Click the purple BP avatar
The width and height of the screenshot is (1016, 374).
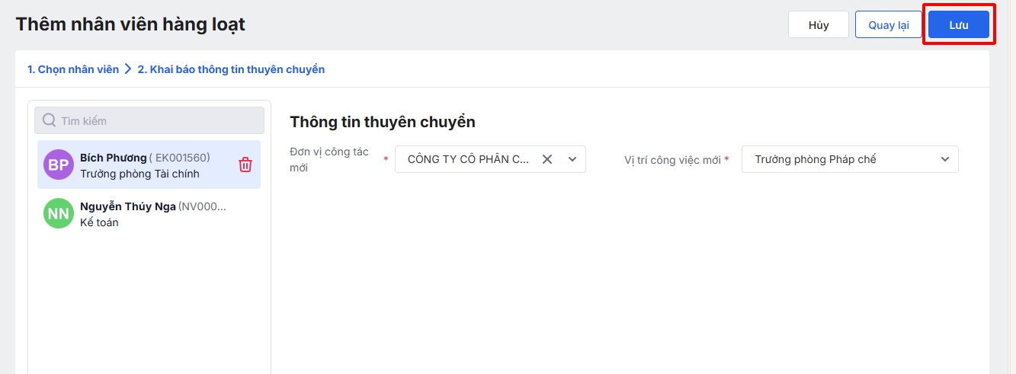59,165
